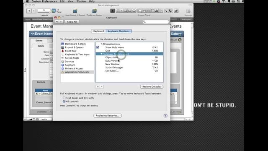Select the Object Info shortcut row

pyautogui.click(x=129, y=57)
